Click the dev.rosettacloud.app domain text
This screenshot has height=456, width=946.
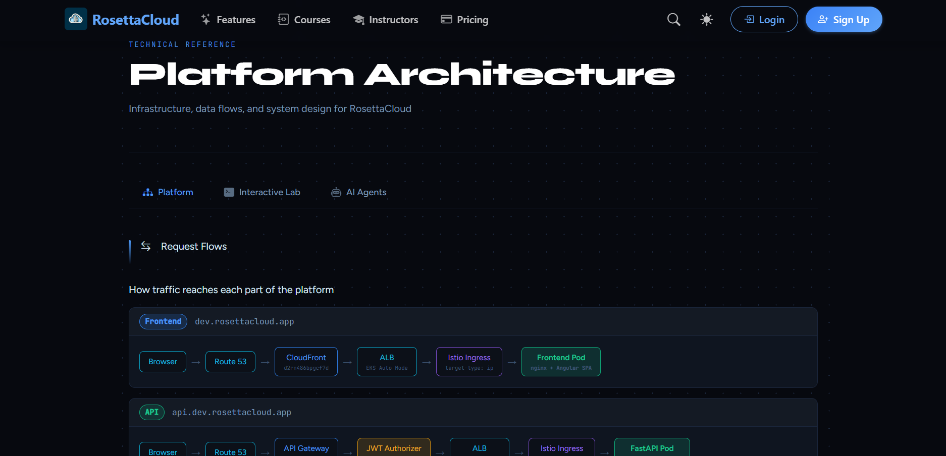(x=244, y=322)
